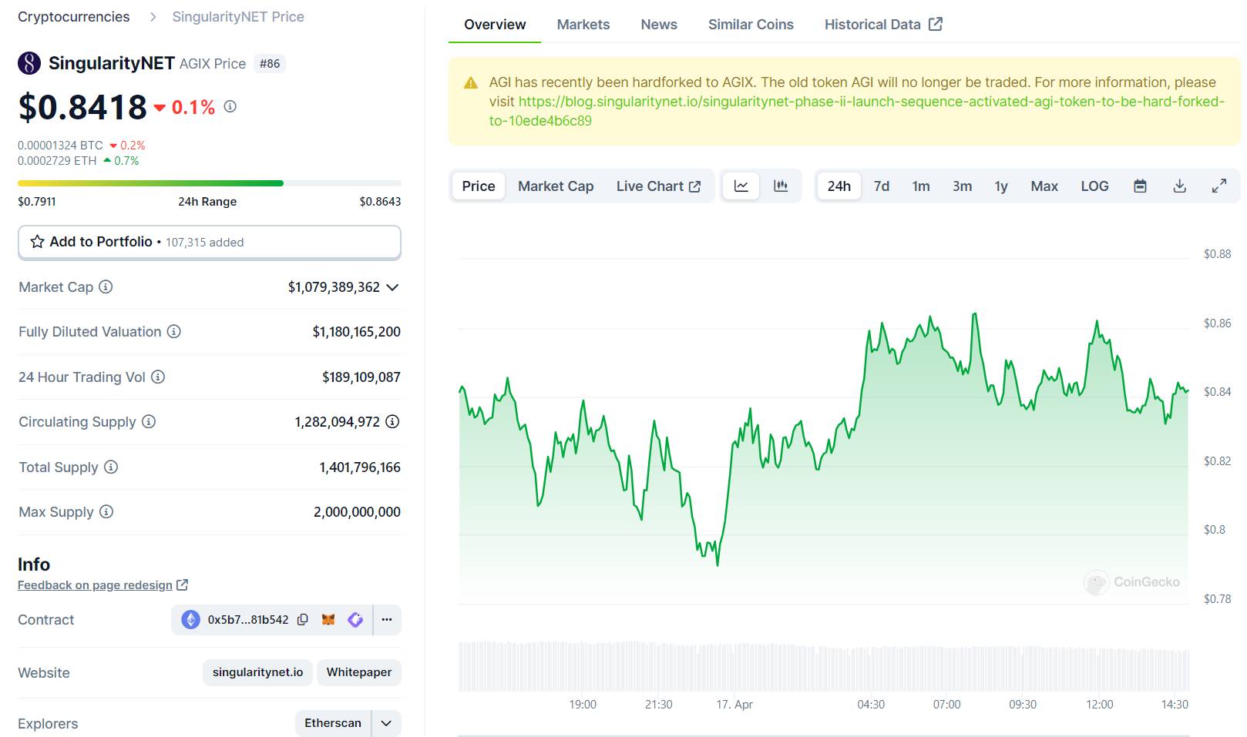Set chart range to 1y
Screen dimensions: 1247x737
[x=1001, y=186]
